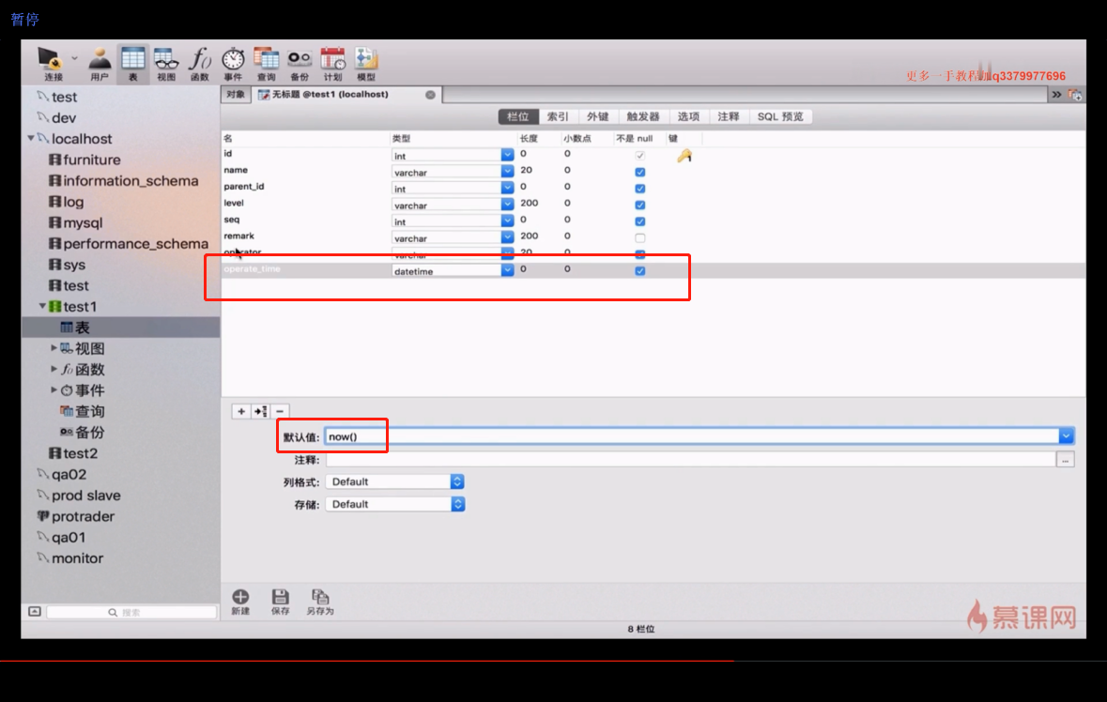Toggle not-null checkbox for id field
This screenshot has width=1107, height=702.
click(639, 155)
